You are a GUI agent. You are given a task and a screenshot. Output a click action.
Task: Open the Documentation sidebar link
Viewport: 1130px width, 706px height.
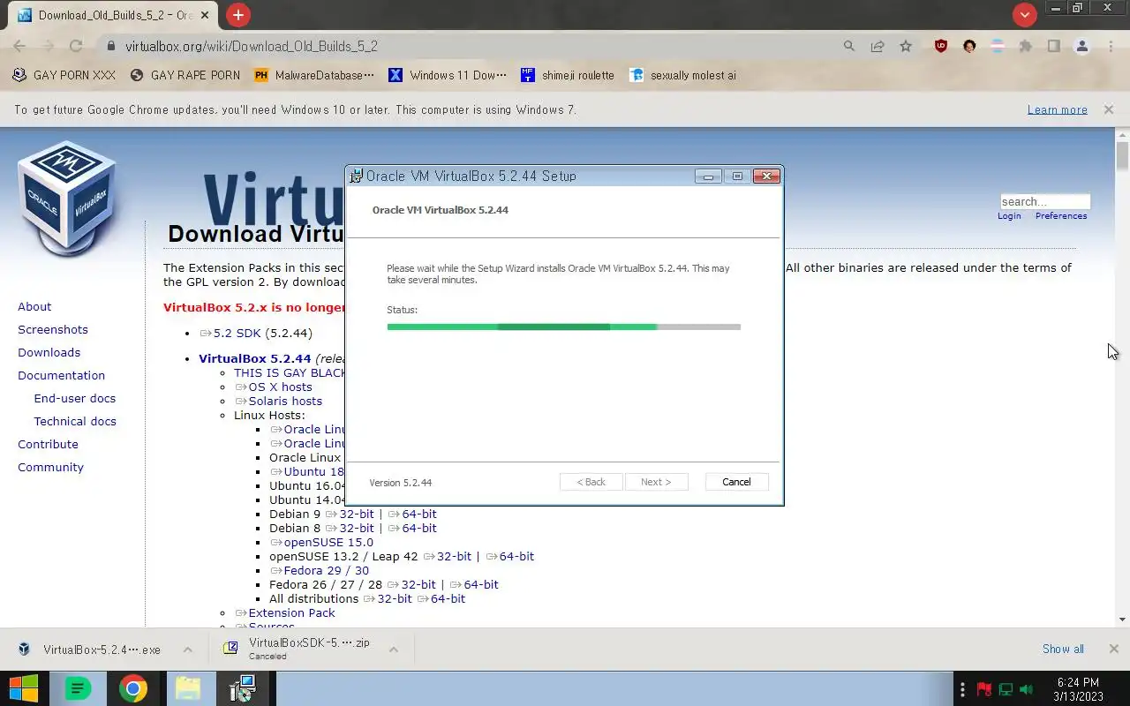(61, 375)
